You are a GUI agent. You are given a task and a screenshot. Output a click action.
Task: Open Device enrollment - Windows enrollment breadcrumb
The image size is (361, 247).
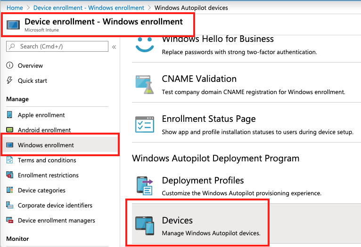(89, 8)
